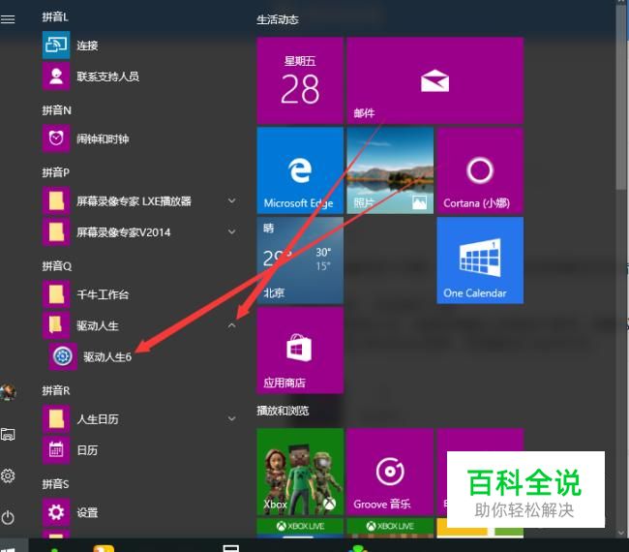Image resolution: width=629 pixels, height=552 pixels.
Task: Open the 日历 calendar app icon
Action: (56, 449)
